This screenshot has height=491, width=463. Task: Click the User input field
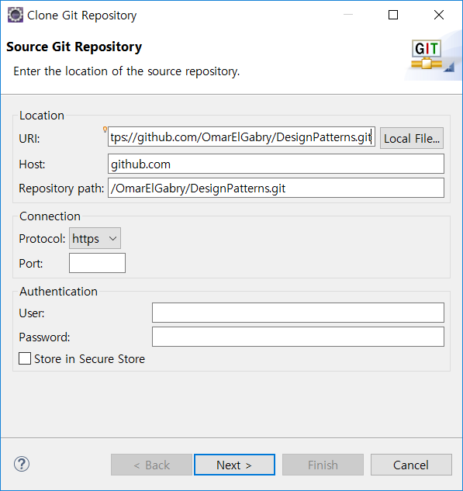[298, 313]
